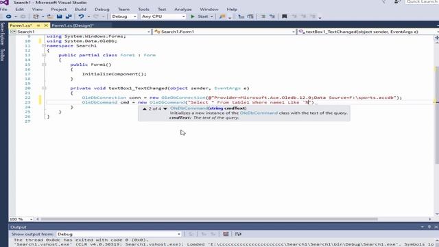Click the OleDbCommand link in tooltip description
The width and height of the screenshot is (439, 247).
259,113
